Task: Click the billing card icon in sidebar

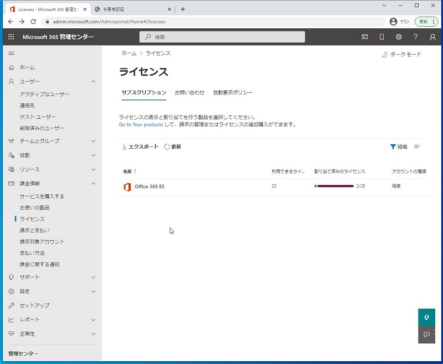Action: click(11, 184)
